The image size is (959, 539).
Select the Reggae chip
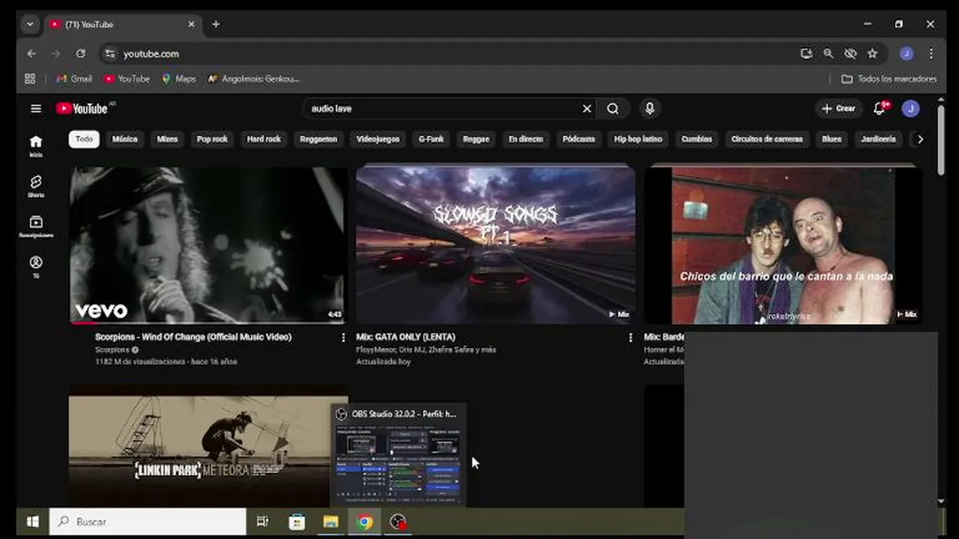(476, 139)
